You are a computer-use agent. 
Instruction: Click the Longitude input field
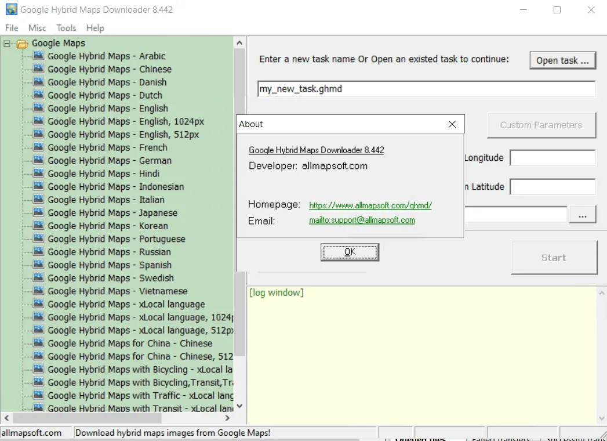point(553,158)
